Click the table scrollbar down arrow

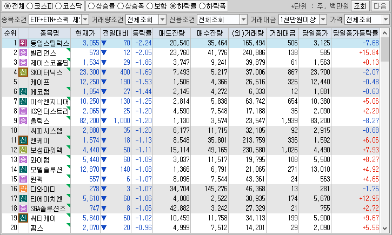385,229
